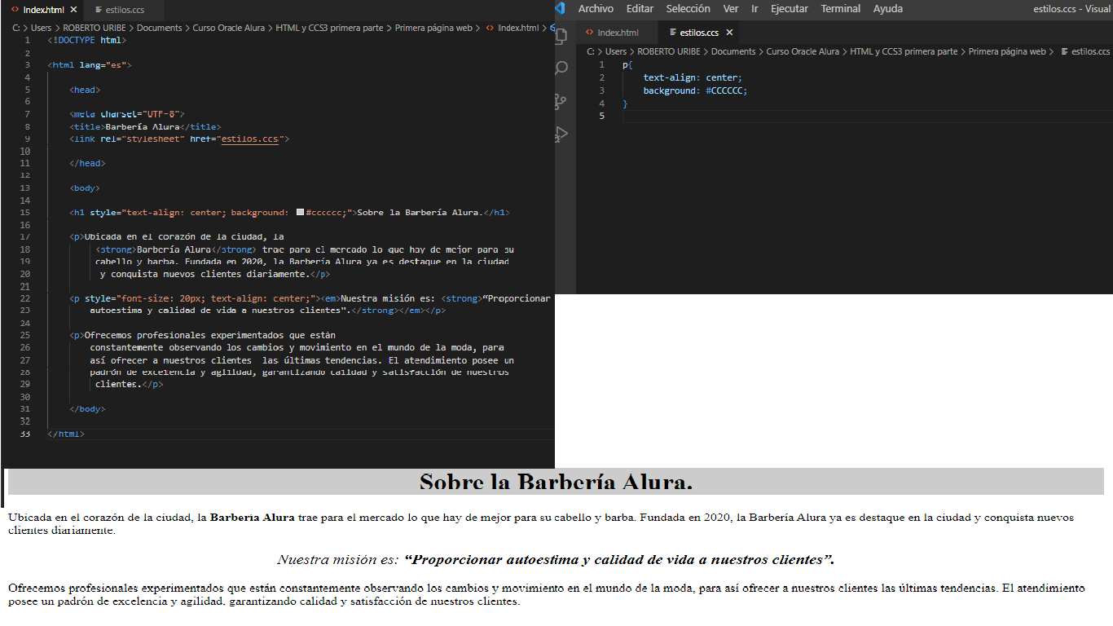Open the Ir menu
The height and width of the screenshot is (626, 1113).
pyautogui.click(x=754, y=8)
